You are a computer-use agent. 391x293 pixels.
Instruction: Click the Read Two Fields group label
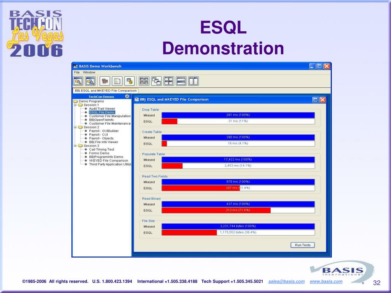[x=155, y=176]
